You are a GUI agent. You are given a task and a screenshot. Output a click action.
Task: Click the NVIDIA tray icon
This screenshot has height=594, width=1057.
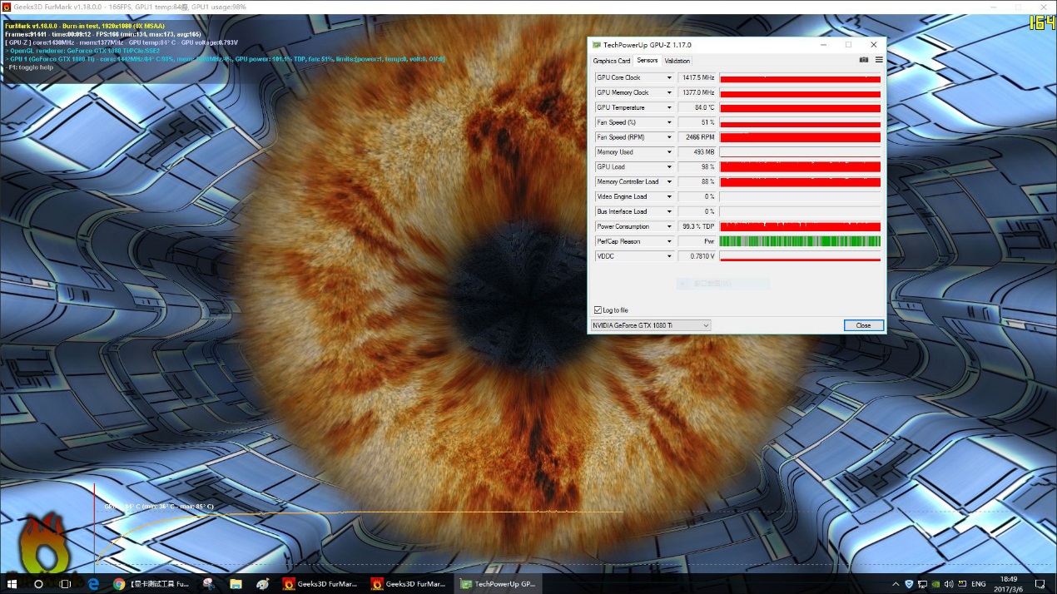935,584
